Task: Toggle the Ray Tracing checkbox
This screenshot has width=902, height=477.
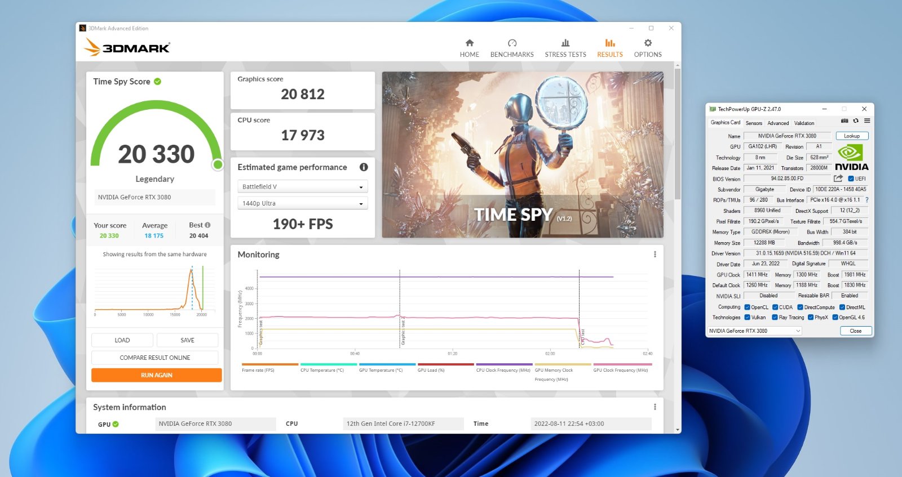Action: pyautogui.click(x=775, y=318)
